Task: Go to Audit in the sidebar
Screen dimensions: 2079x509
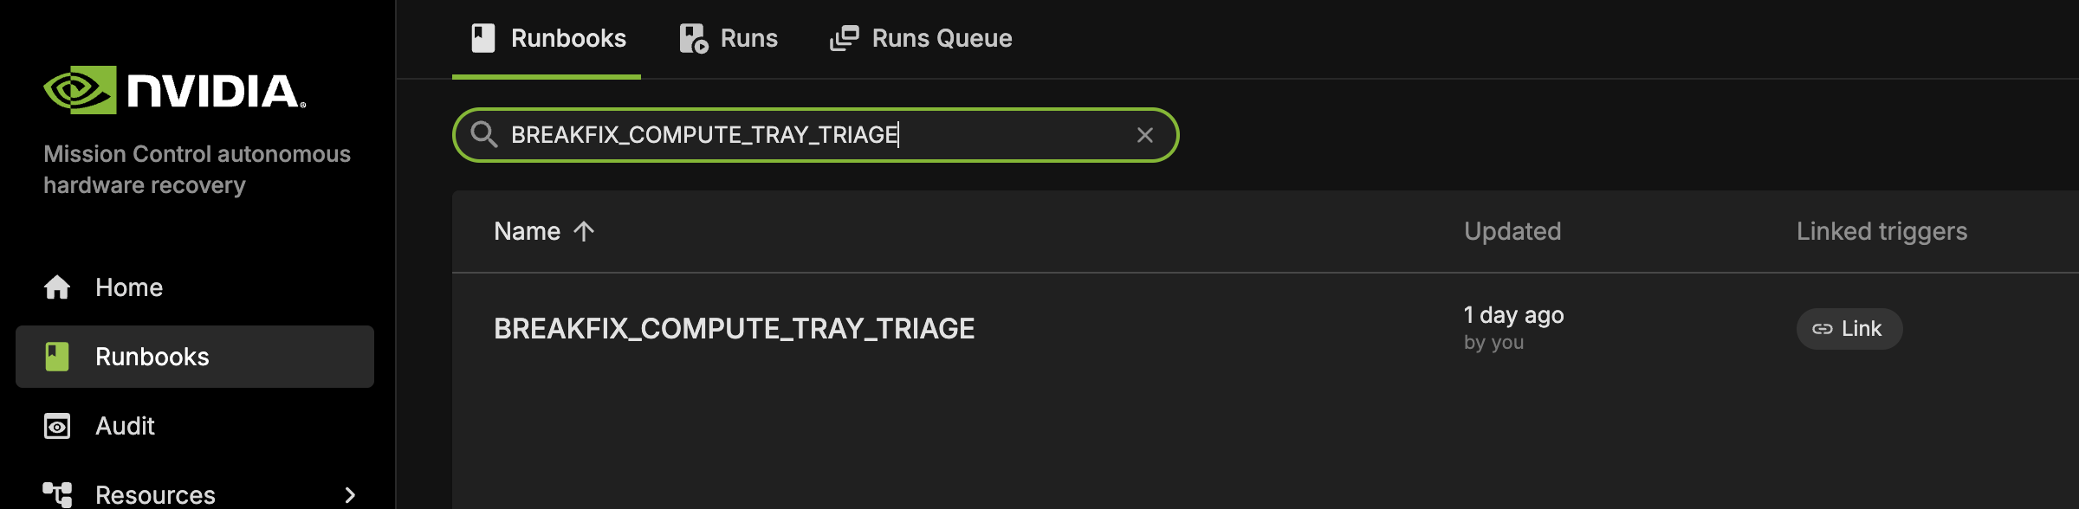Action: point(125,426)
